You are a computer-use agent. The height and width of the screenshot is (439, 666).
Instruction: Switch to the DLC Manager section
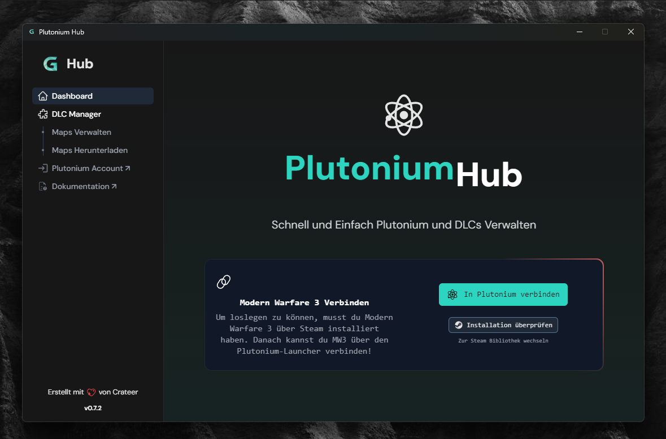coord(75,114)
